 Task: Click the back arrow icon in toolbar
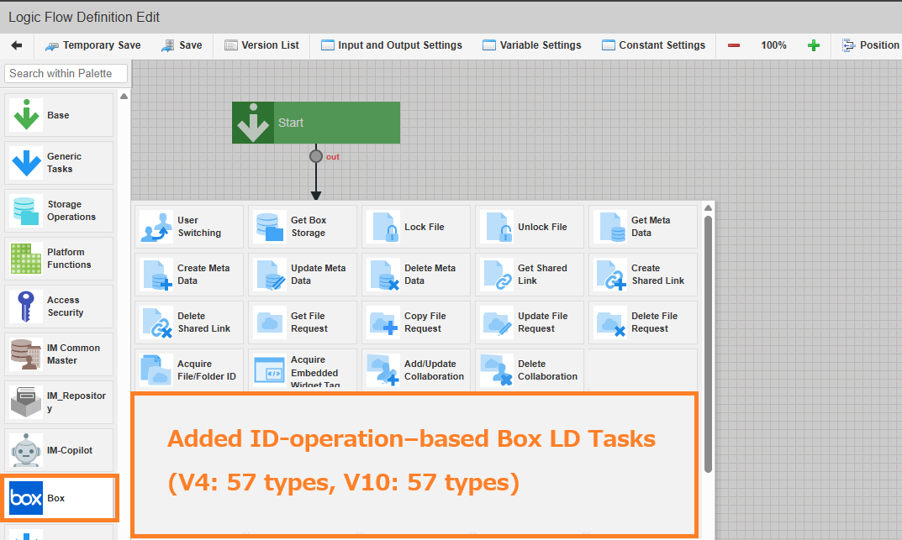point(16,45)
